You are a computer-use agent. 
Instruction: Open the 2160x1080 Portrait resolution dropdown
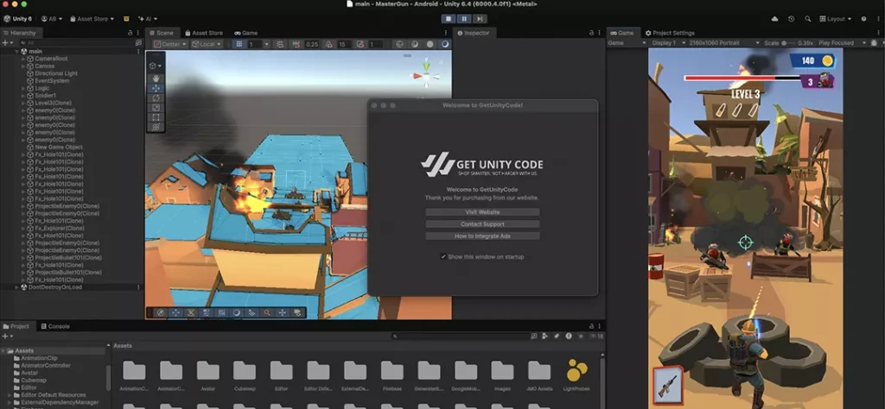[x=723, y=43]
